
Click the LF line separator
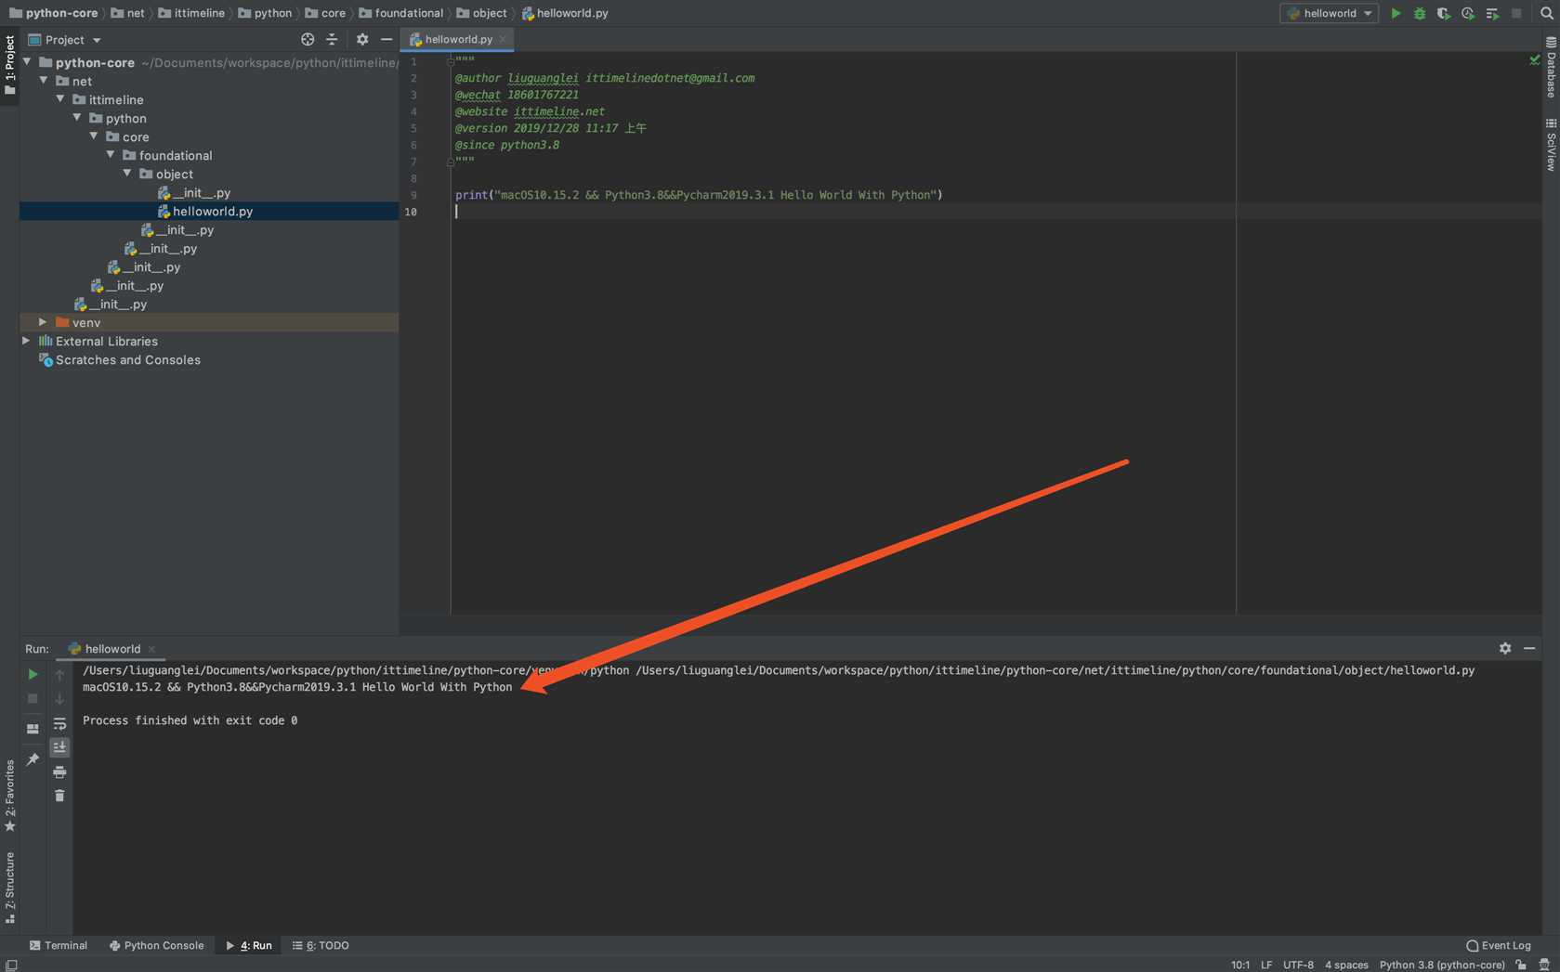pos(1266,965)
